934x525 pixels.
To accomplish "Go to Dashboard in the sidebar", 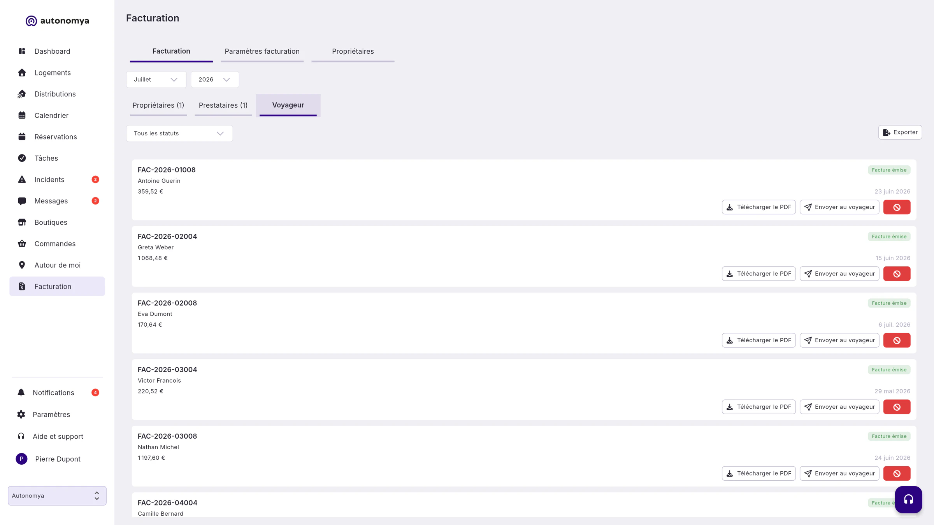I will (57, 51).
